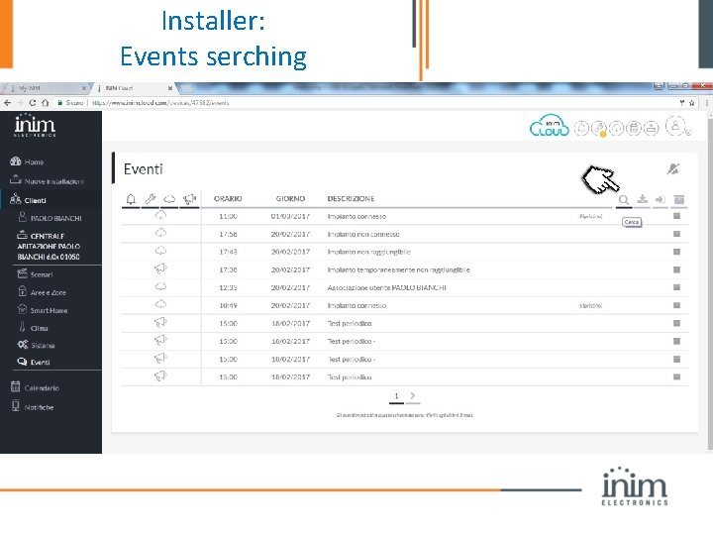Viewport: 713px width, 535px height.
Task: Filter events by the megaphone icon
Action: point(189,199)
